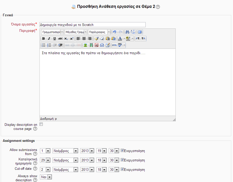Open the spellchecker language dropdown arrow
Viewport: 233px width, 182px height.
[x=124, y=45]
